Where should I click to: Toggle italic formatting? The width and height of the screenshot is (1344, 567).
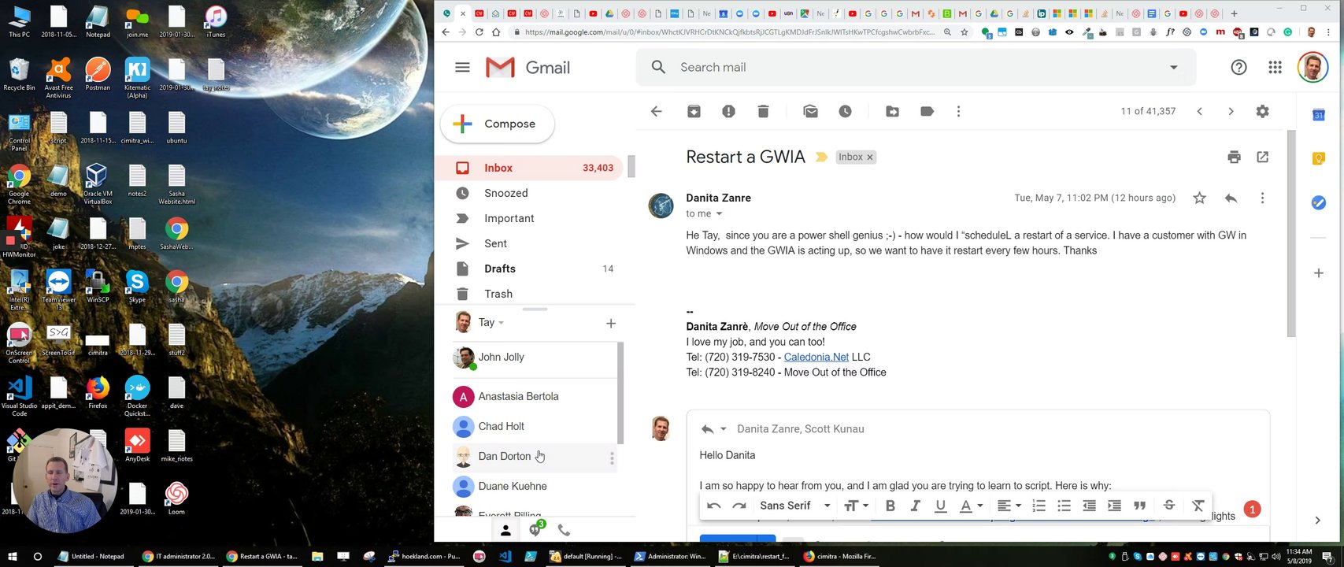(915, 506)
